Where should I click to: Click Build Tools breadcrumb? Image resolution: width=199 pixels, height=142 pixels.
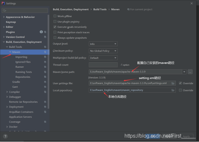tap(100, 9)
